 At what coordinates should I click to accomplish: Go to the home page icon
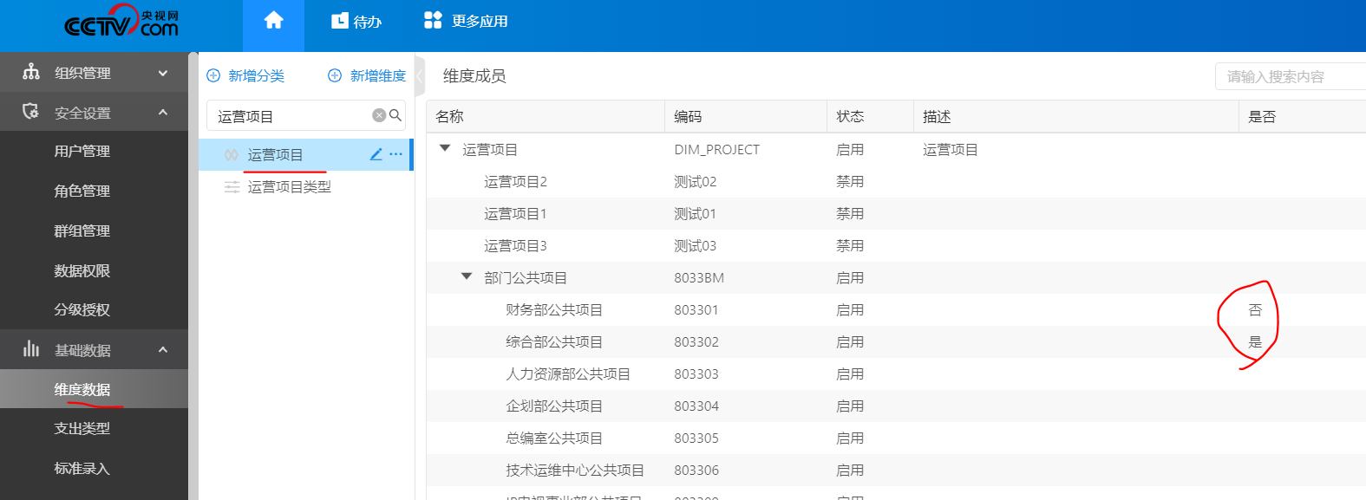click(273, 21)
